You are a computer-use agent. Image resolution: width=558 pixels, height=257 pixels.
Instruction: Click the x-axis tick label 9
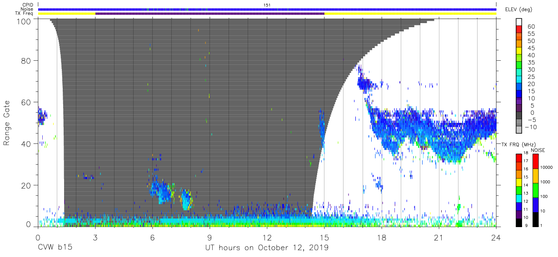210,237
